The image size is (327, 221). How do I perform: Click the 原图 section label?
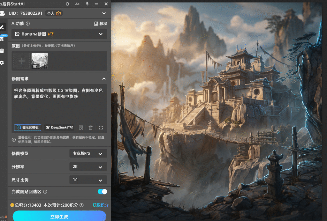15,46
